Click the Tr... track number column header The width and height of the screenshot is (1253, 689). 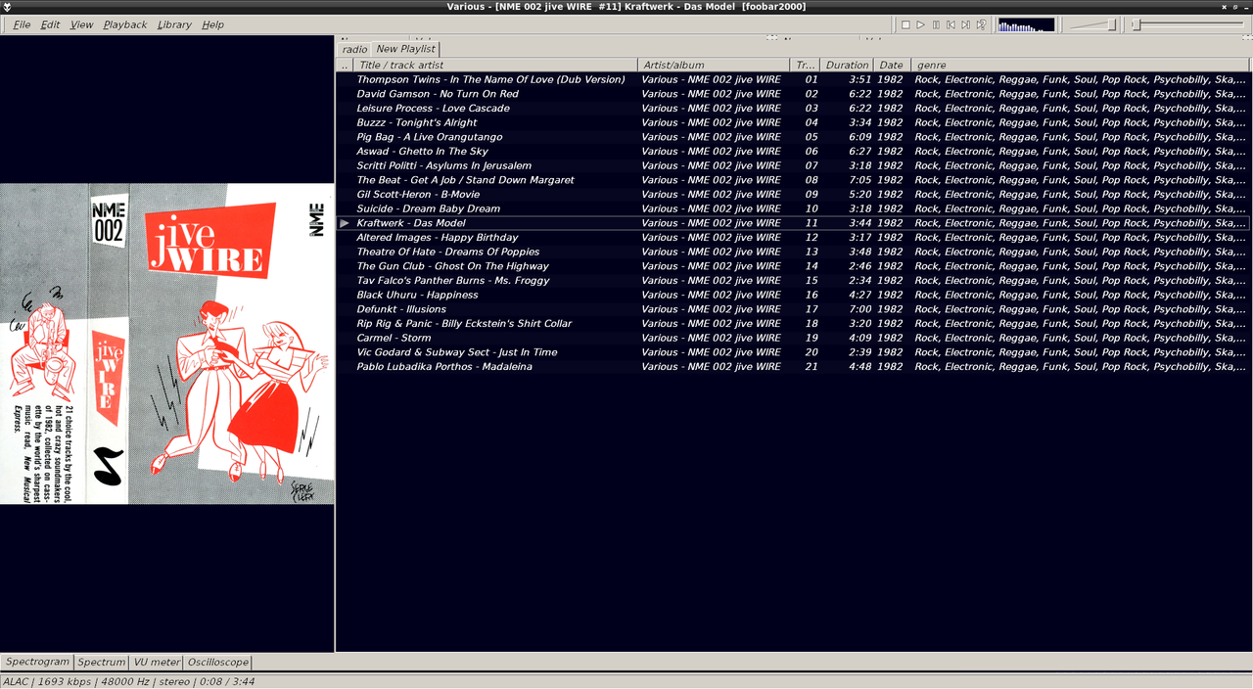[805, 65]
